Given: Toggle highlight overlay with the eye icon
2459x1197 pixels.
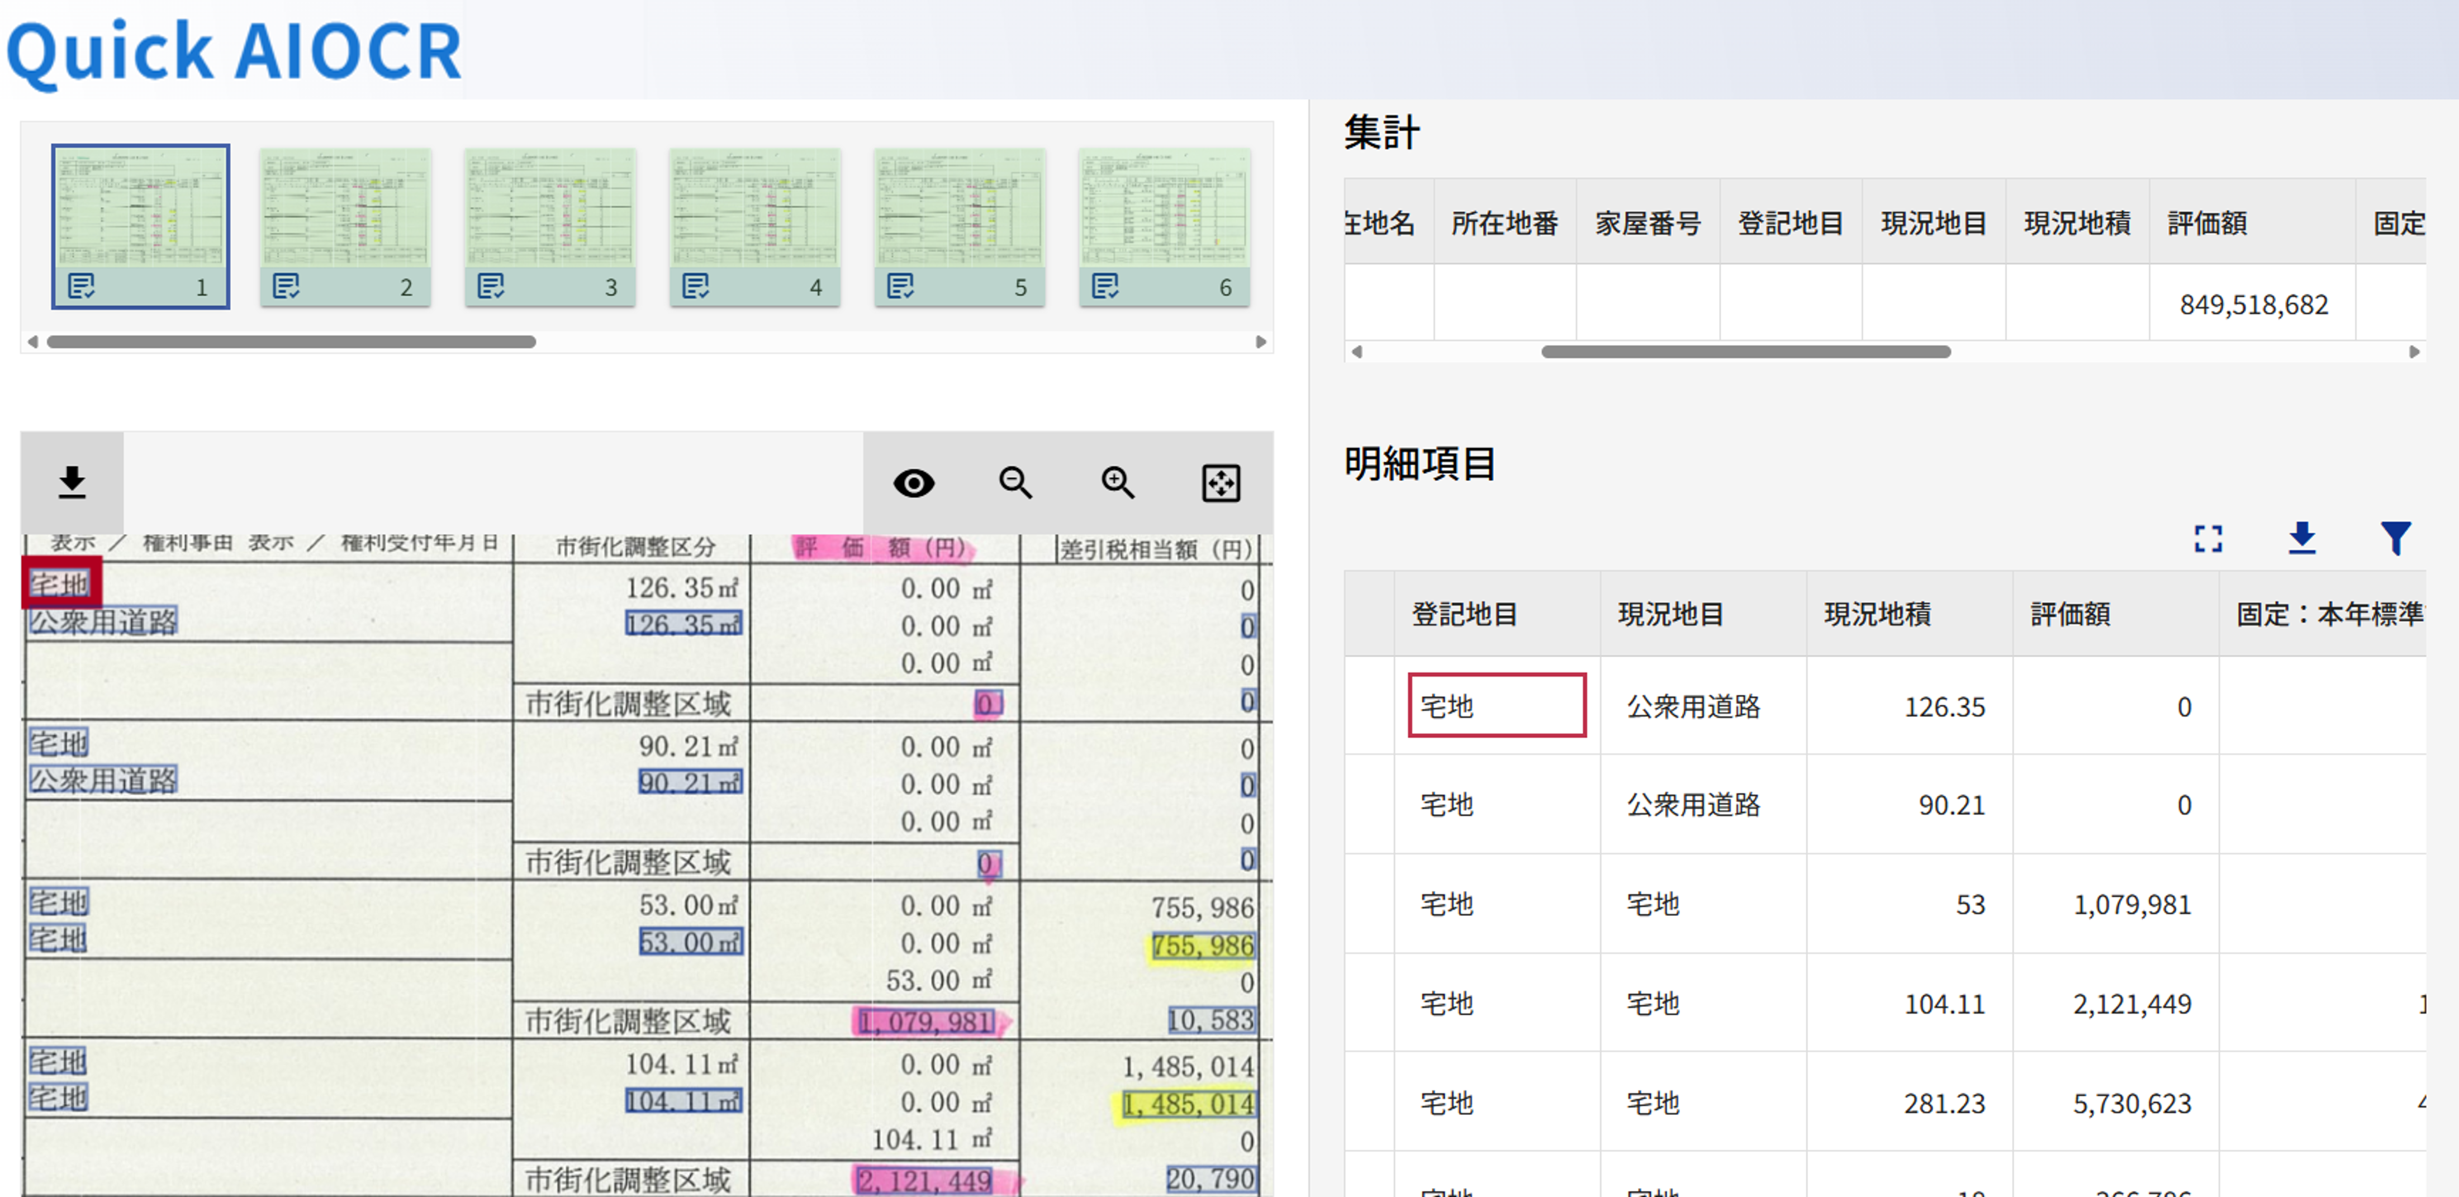Looking at the screenshot, I should 914,483.
